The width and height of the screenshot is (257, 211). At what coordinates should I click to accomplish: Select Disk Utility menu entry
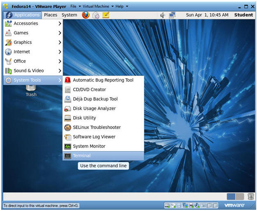[x=103, y=118]
